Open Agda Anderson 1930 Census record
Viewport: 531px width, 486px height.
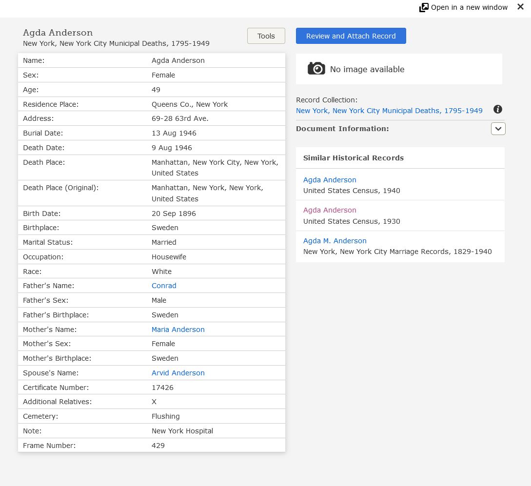[330, 210]
